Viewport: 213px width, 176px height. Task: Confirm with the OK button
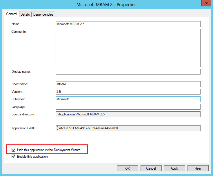[128, 168]
